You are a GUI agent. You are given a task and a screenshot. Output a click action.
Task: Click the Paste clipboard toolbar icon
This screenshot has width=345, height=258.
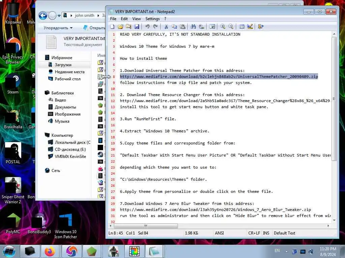pos(182,27)
